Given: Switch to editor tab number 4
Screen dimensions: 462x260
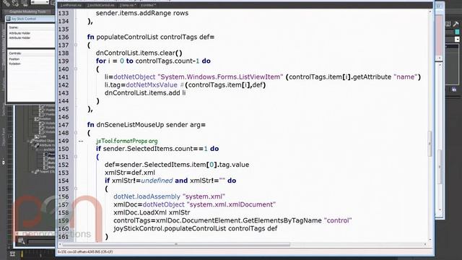Looking at the screenshot, I should coord(148,5).
